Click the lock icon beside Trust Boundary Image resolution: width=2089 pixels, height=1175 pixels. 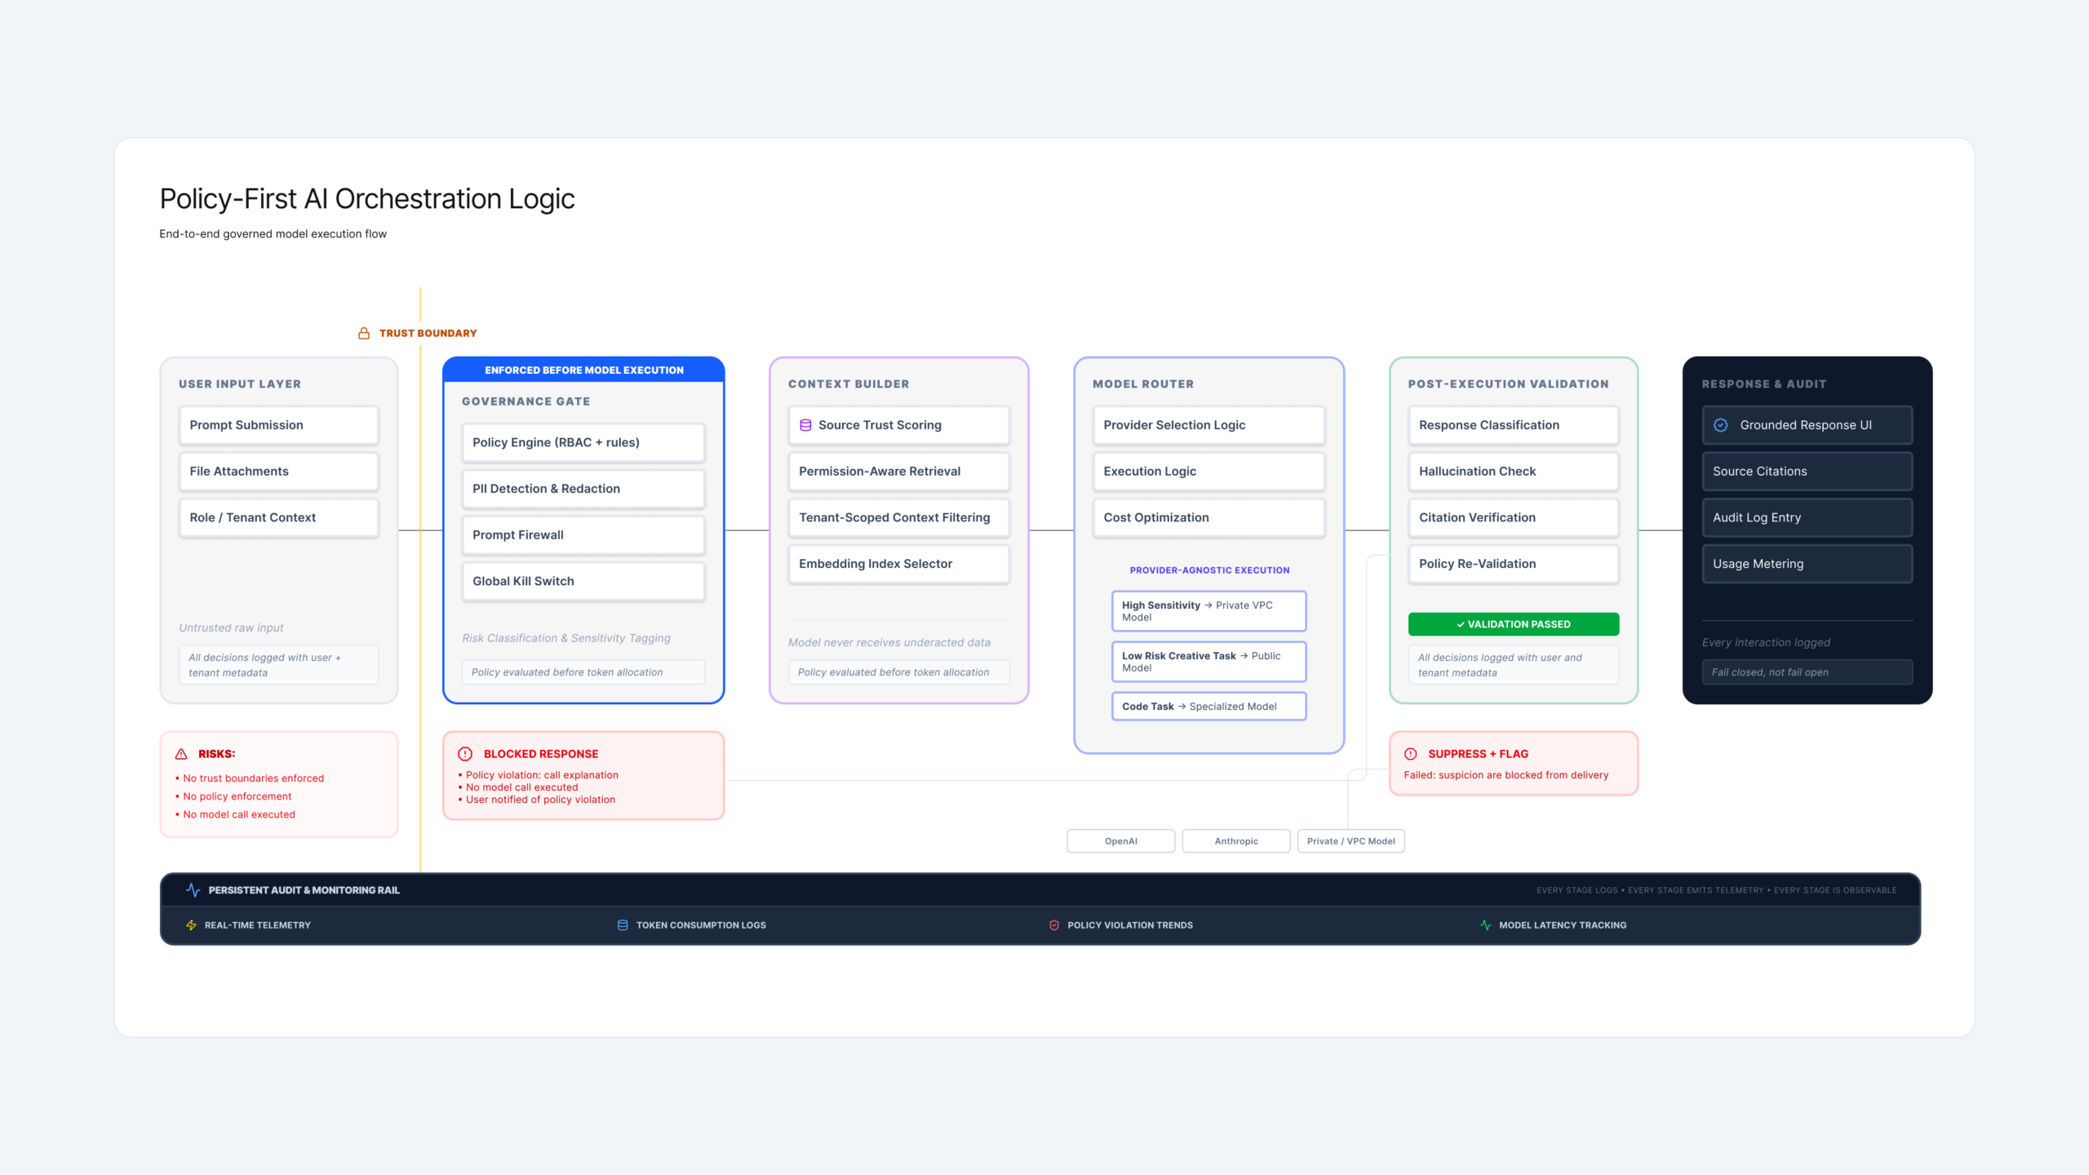[364, 333]
